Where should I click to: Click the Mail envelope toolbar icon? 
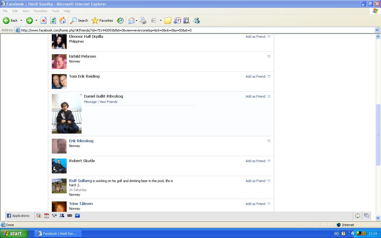(131, 21)
